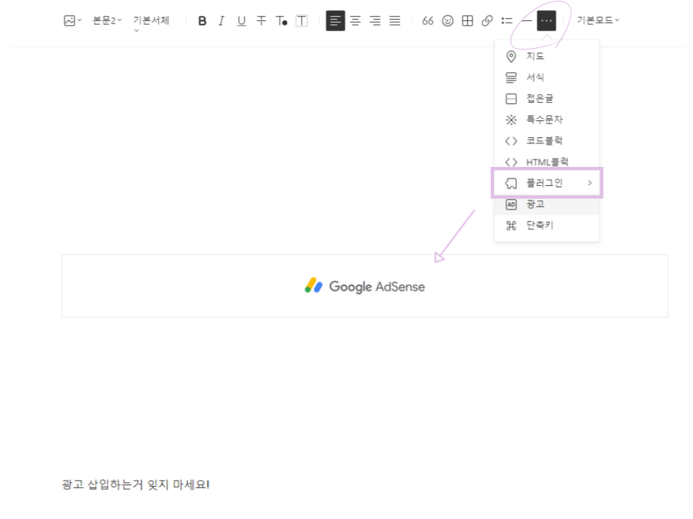This screenshot has height=519, width=693.
Task: Toggle bold formatting
Action: pyautogui.click(x=202, y=21)
